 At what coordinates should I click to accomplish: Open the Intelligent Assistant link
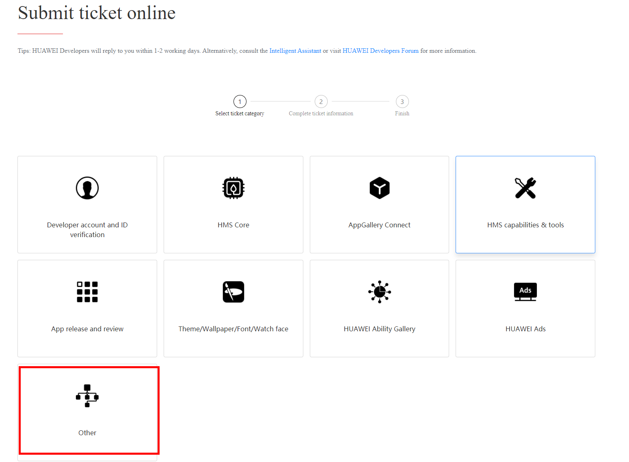pos(295,51)
